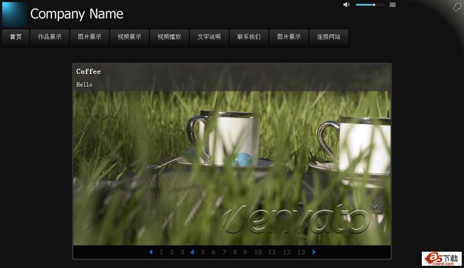Open the 视频展示 menu tab
Image resolution: width=464 pixels, height=268 pixels.
pyautogui.click(x=129, y=37)
